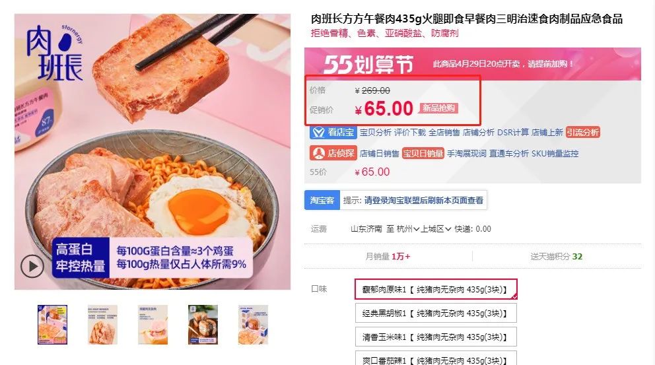655x365 pixels.
Task: Open the highlighted 宝贝日销量 button
Action: click(423, 153)
